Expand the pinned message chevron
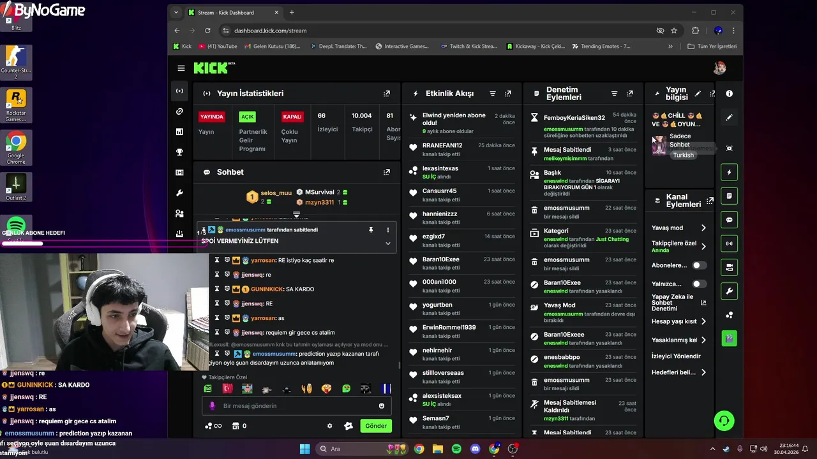 387,244
